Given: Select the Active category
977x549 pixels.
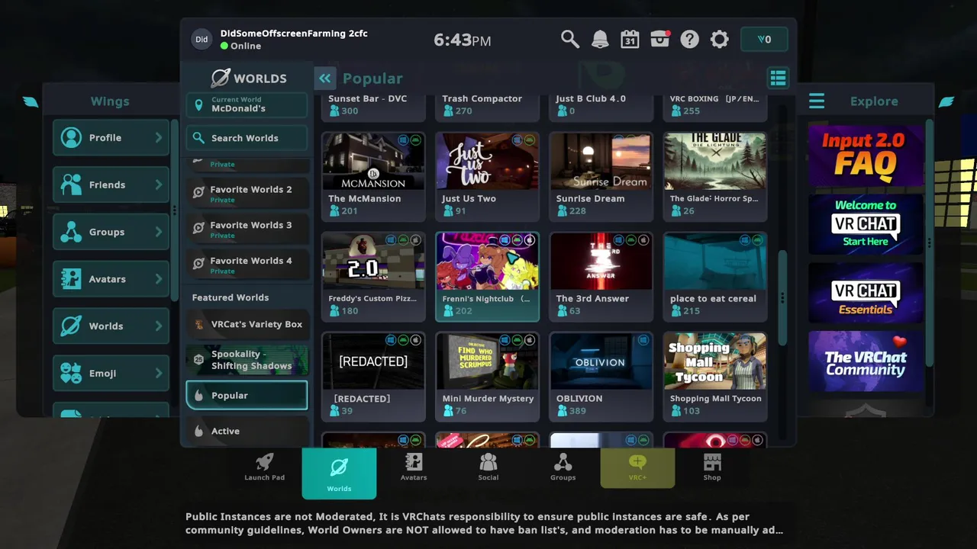Looking at the screenshot, I should point(247,431).
